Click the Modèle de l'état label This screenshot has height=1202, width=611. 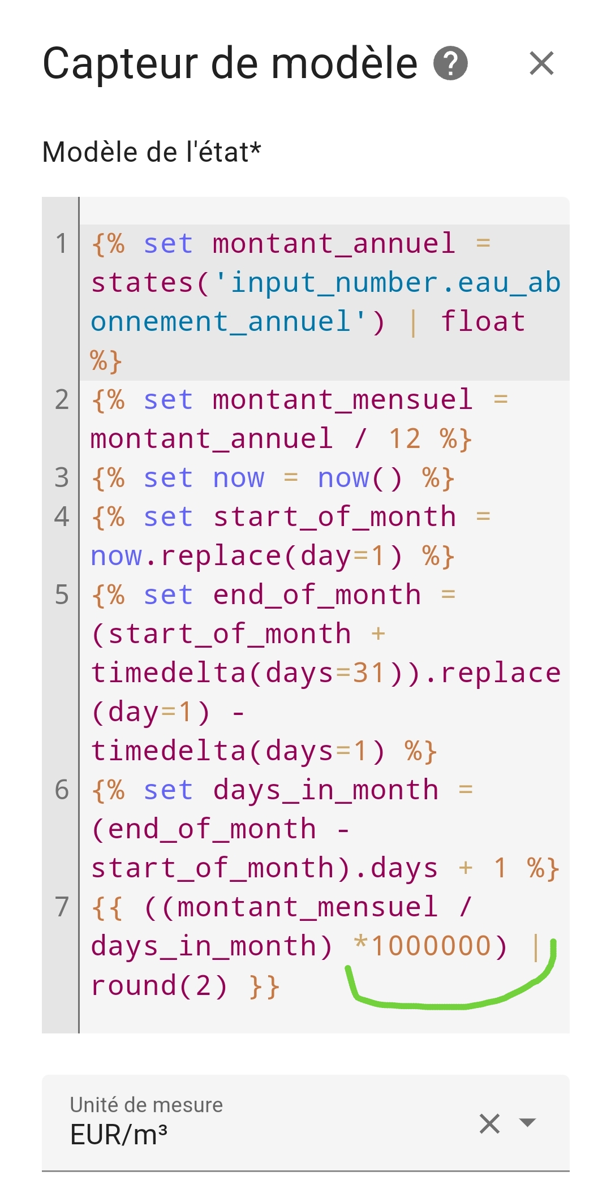click(x=152, y=152)
